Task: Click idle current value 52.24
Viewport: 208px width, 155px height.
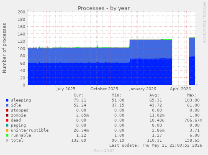Action: pos(80,105)
